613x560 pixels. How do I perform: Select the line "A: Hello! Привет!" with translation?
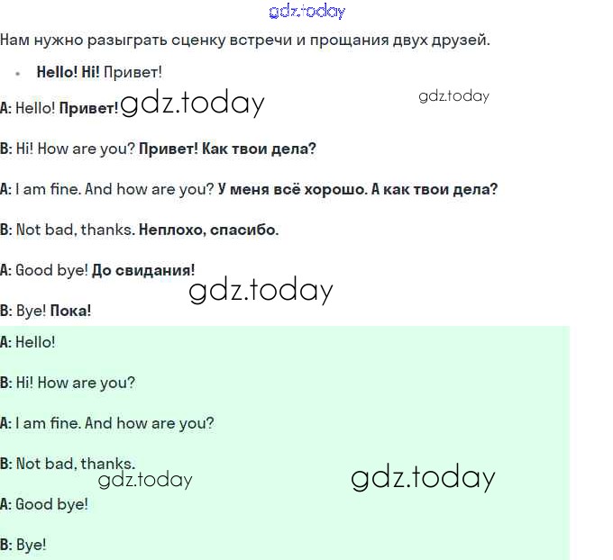(x=59, y=108)
